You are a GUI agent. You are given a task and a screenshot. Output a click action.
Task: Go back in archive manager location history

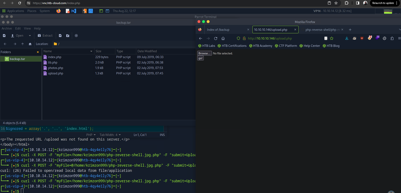coord(5,44)
